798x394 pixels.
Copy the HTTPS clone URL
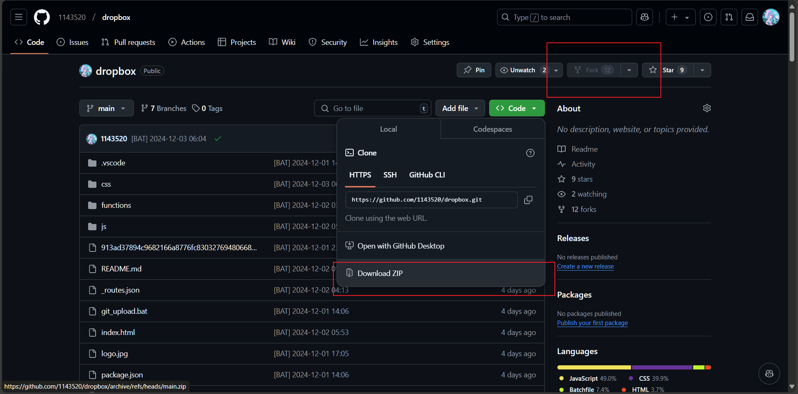coord(528,200)
